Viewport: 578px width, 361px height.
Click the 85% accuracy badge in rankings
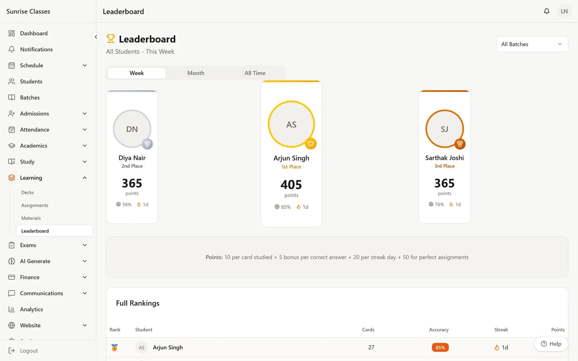click(x=440, y=348)
